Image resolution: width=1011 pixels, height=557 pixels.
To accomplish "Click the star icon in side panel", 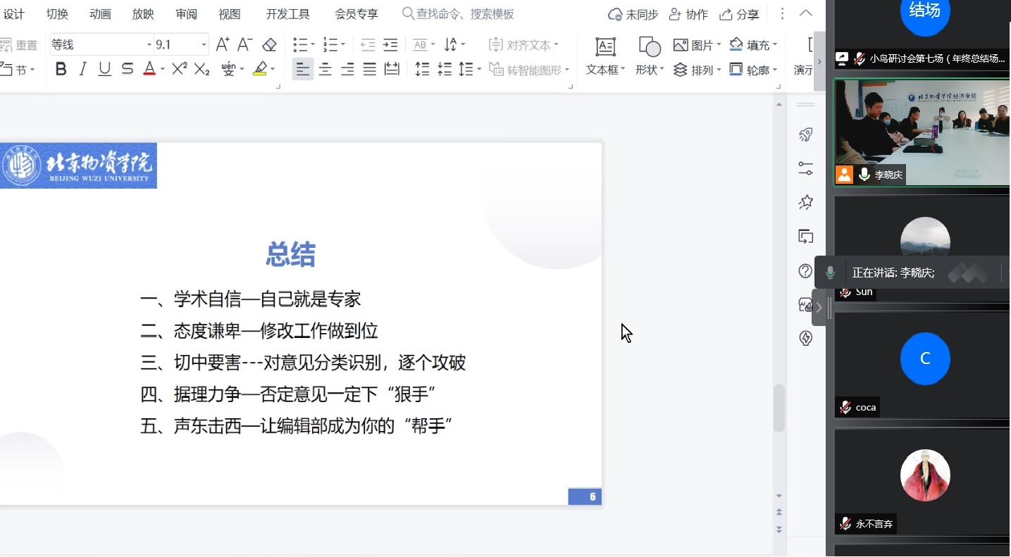I will (806, 203).
